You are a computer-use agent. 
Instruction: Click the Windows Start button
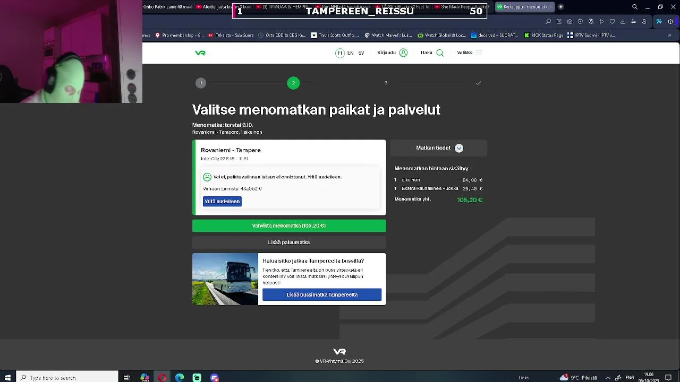click(x=7, y=378)
